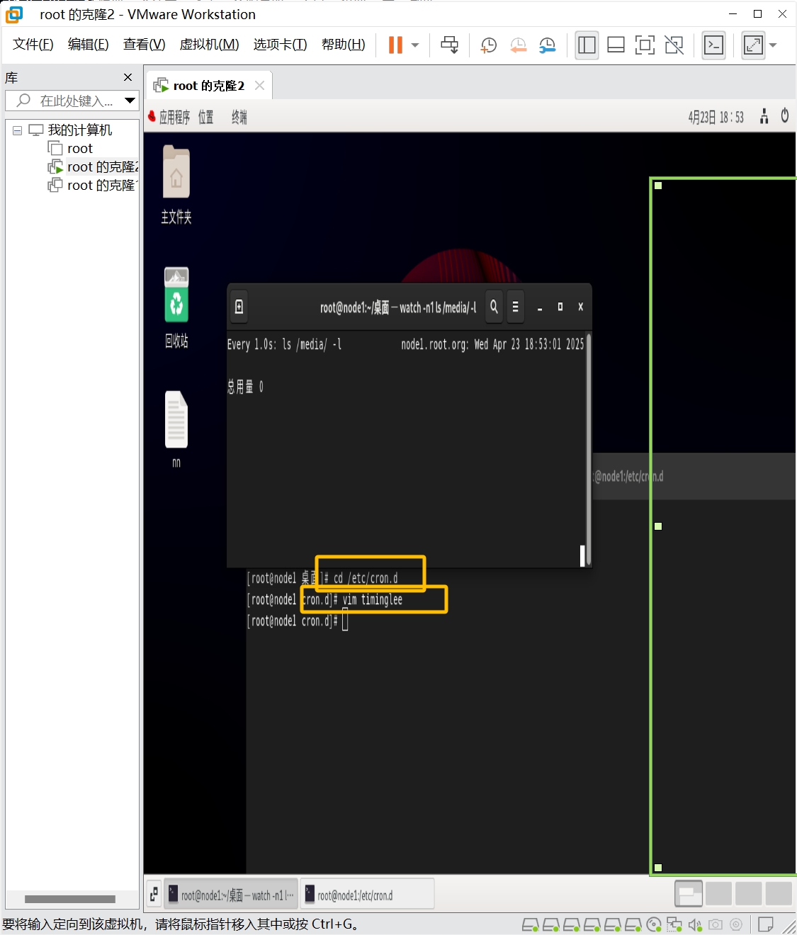
Task: Click the watch terminal vertical scrollbar
Action: pyautogui.click(x=588, y=449)
